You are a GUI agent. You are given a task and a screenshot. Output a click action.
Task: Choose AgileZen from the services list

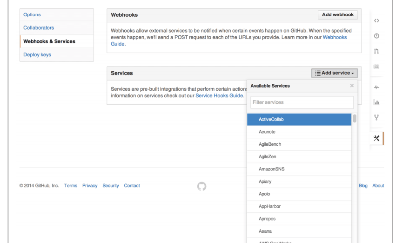(299, 156)
